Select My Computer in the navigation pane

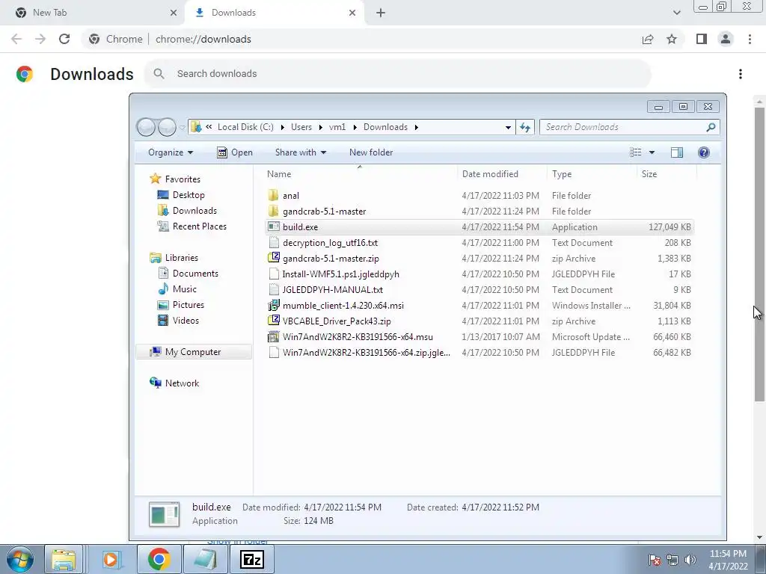click(194, 352)
